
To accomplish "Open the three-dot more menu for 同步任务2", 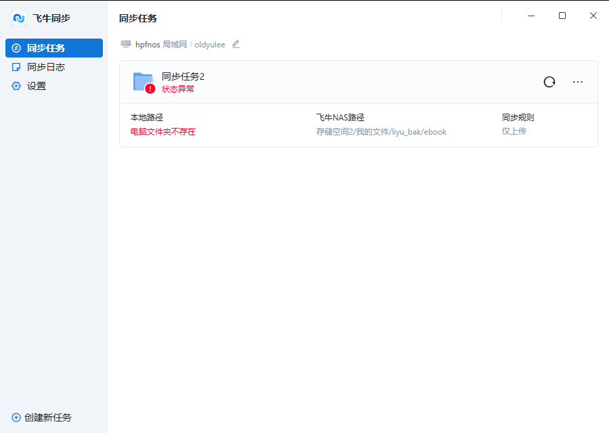I will [x=578, y=82].
